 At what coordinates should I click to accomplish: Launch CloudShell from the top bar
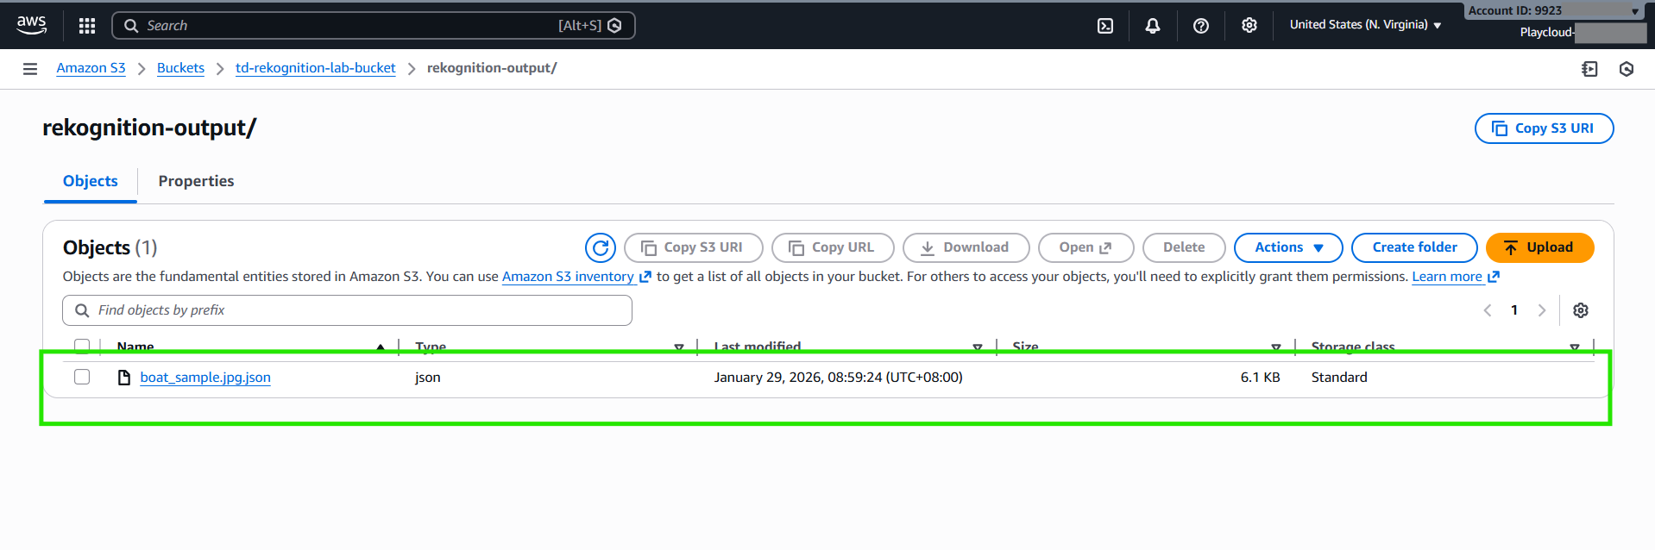pos(1104,26)
